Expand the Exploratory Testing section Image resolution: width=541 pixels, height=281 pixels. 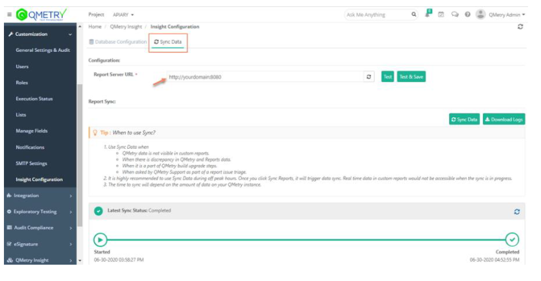point(71,212)
